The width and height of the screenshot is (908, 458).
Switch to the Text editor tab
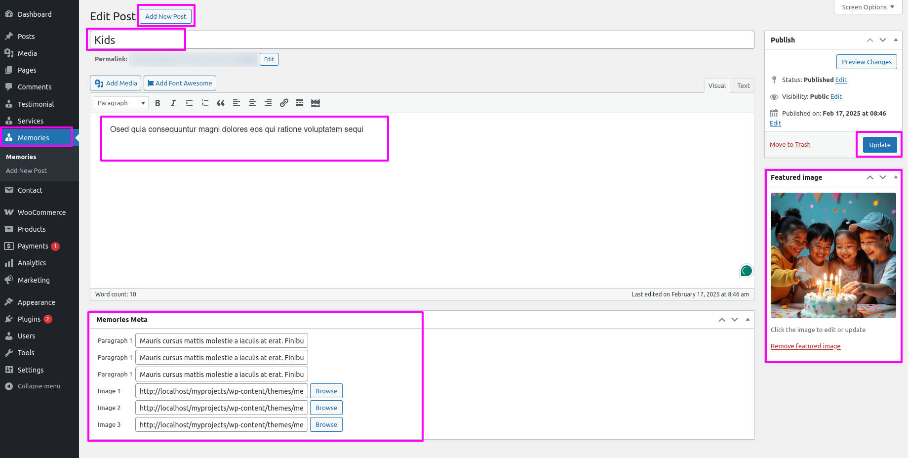point(743,85)
